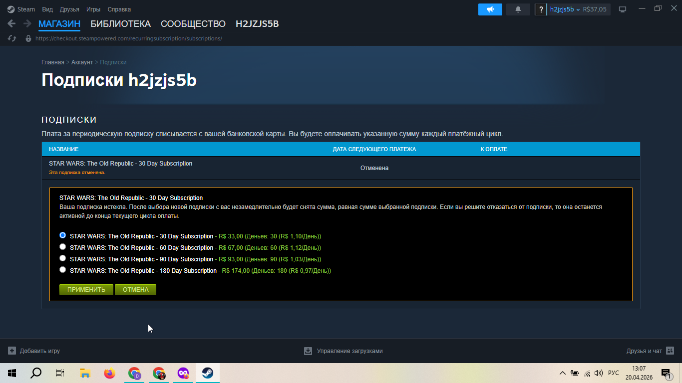Click the R$ 93,00 price text
The image size is (682, 383).
[x=231, y=259]
